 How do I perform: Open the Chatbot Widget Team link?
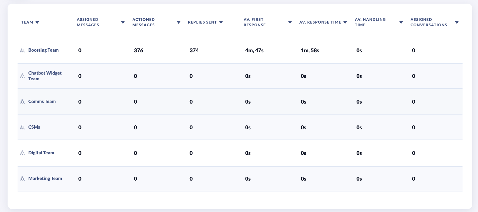coord(45,76)
